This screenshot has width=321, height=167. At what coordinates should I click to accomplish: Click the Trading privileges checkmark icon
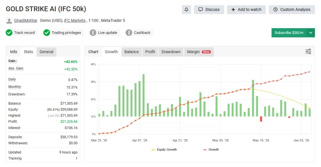(x=47, y=33)
